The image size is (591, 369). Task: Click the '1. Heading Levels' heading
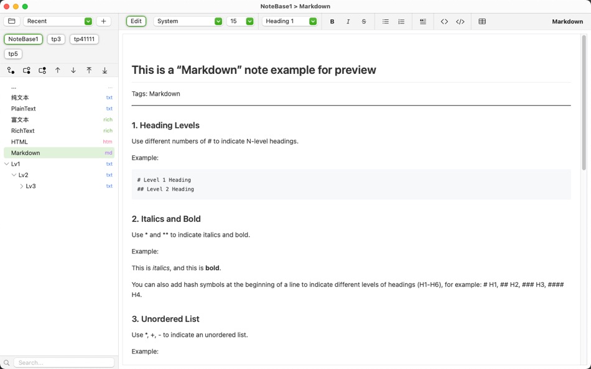click(x=165, y=125)
